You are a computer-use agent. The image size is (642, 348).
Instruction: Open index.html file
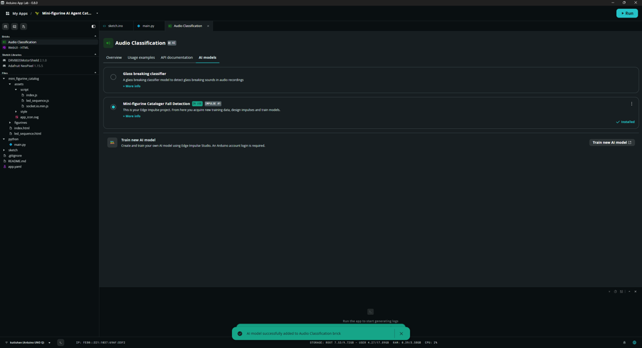(21, 128)
